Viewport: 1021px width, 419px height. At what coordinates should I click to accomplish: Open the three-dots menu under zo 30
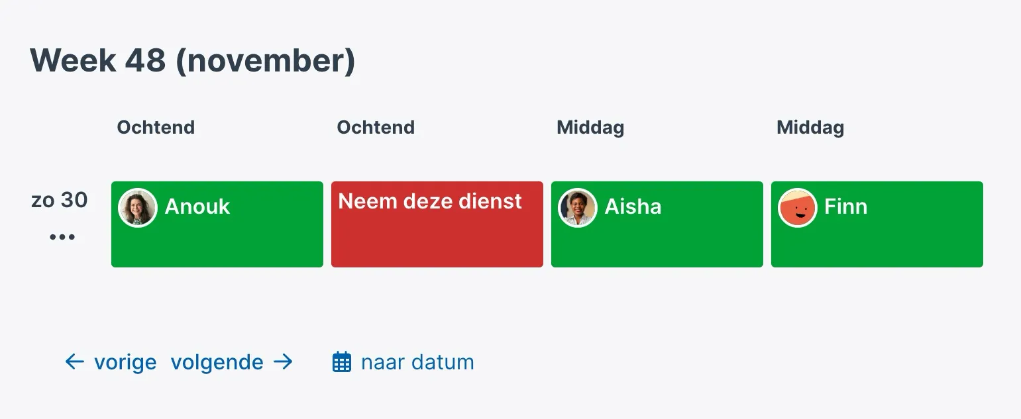pos(62,237)
